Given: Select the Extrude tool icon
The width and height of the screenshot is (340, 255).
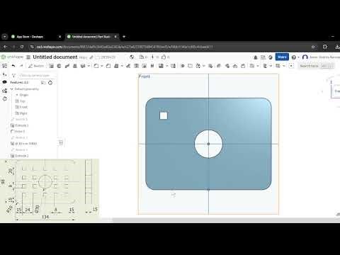Looking at the screenshot, I should 51,66.
